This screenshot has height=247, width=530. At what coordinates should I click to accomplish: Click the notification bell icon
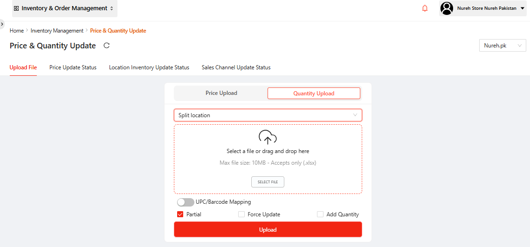coord(425,8)
